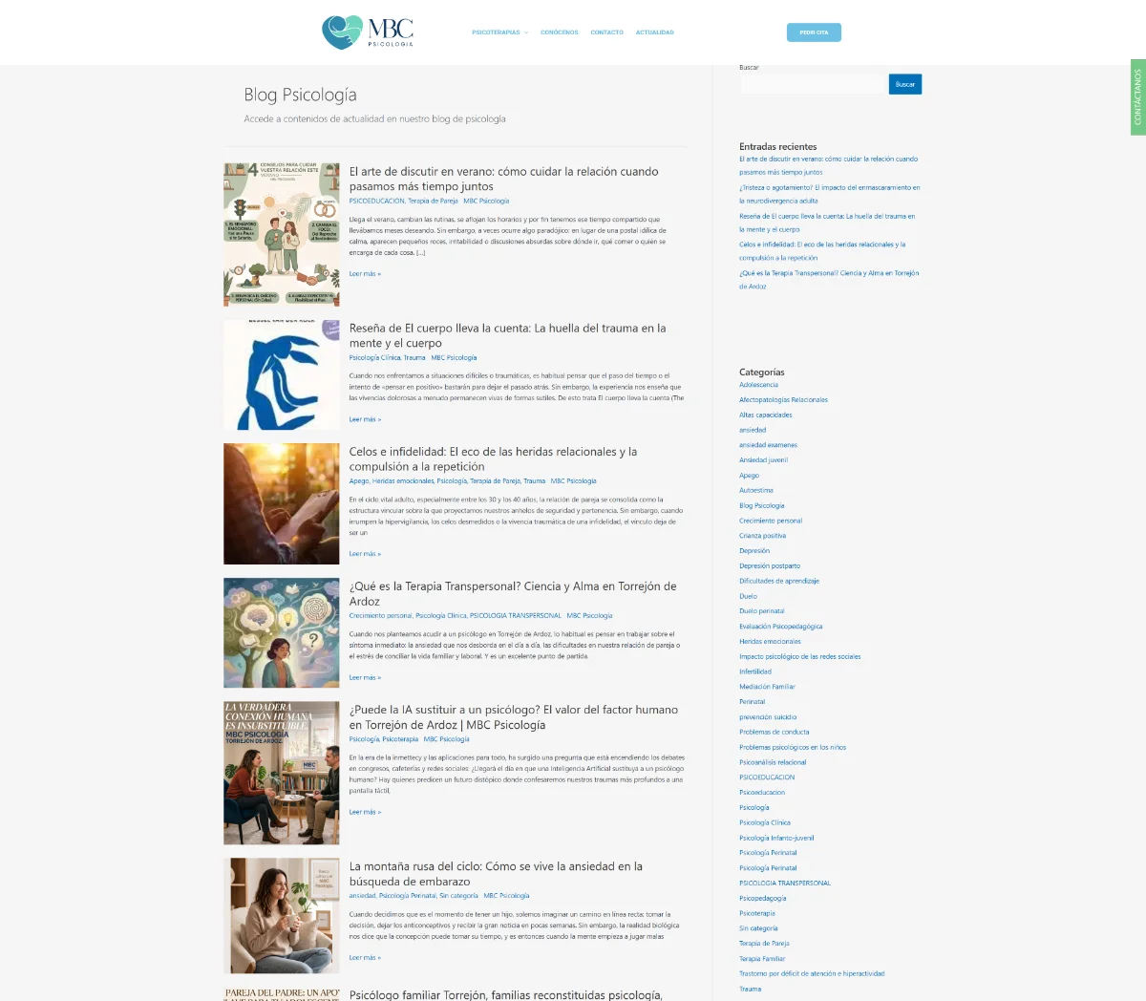Viewport: 1146px width, 1001px height.
Task: Open the Actualidad menu item
Action: tap(655, 32)
